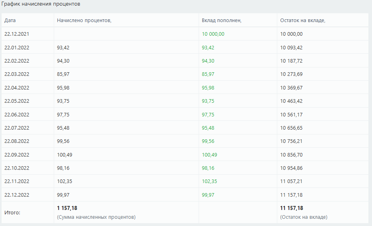Click the 'Остаток на вкладе' column header
The height and width of the screenshot is (226, 372).
click(x=303, y=20)
